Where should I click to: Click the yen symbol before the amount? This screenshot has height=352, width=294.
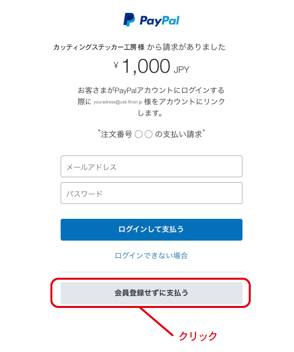pos(116,65)
